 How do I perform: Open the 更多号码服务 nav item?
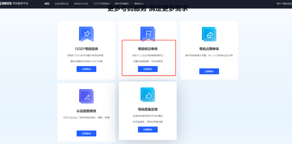click(122, 4)
